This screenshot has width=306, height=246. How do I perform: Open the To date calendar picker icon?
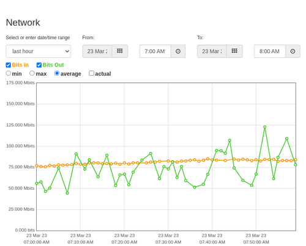[234, 51]
